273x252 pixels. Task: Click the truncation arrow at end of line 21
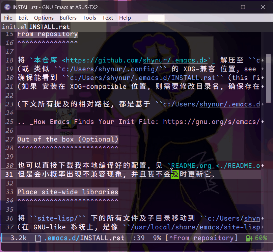point(263,86)
